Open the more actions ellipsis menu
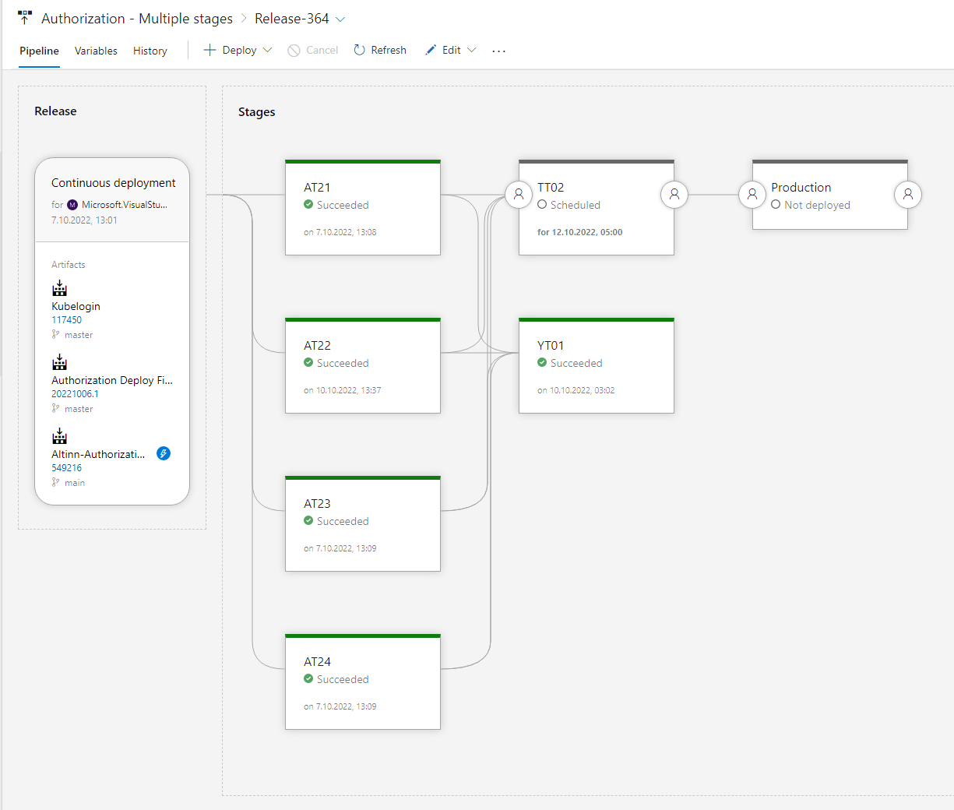This screenshot has height=810, width=954. pyautogui.click(x=499, y=51)
